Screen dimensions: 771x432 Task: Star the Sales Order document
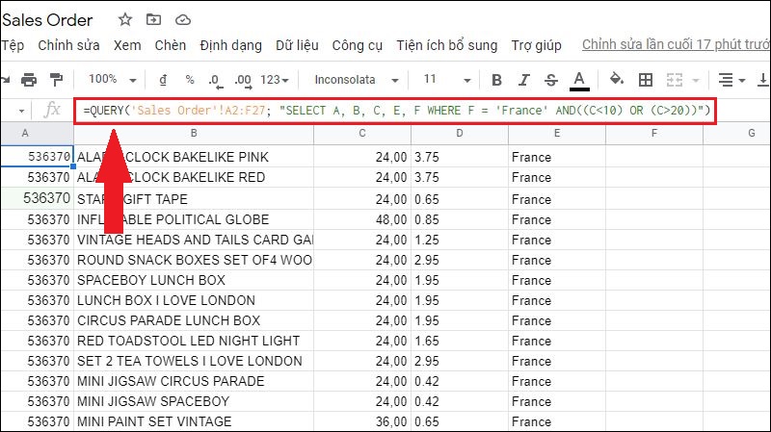coord(125,19)
